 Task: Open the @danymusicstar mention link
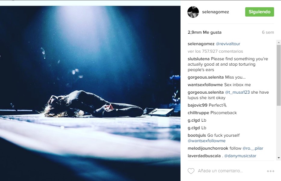pos(240,156)
